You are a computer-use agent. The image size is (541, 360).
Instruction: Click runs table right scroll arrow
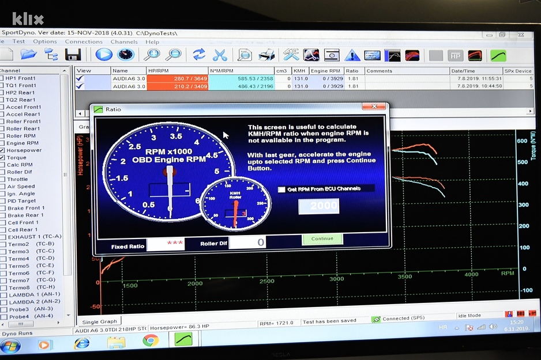[530, 111]
